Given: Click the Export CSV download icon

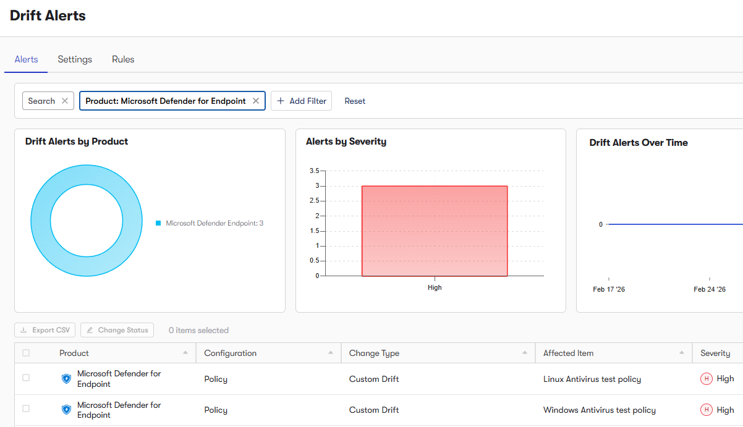Looking at the screenshot, I should tap(24, 330).
